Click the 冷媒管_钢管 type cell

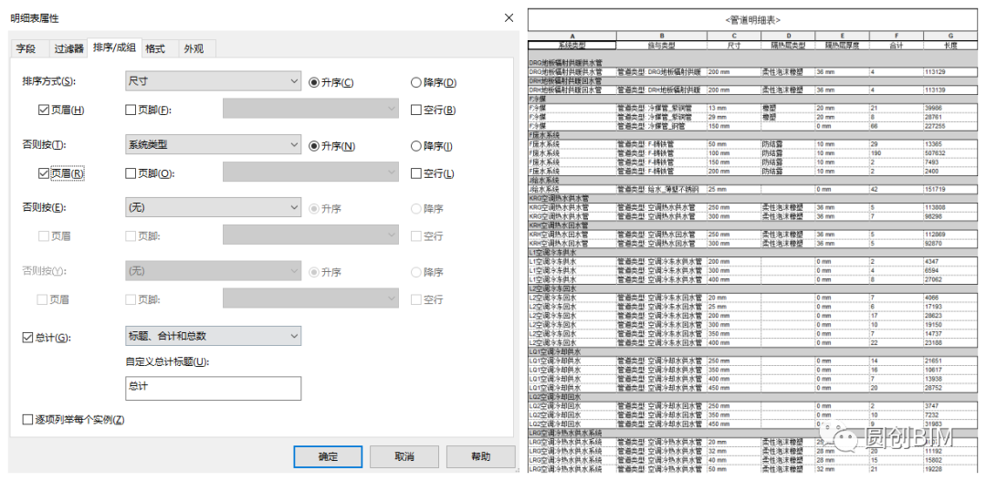(662, 126)
